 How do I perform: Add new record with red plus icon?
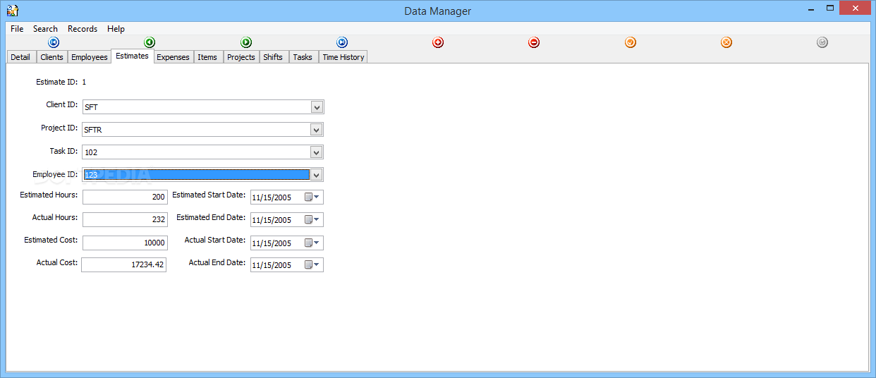point(438,42)
